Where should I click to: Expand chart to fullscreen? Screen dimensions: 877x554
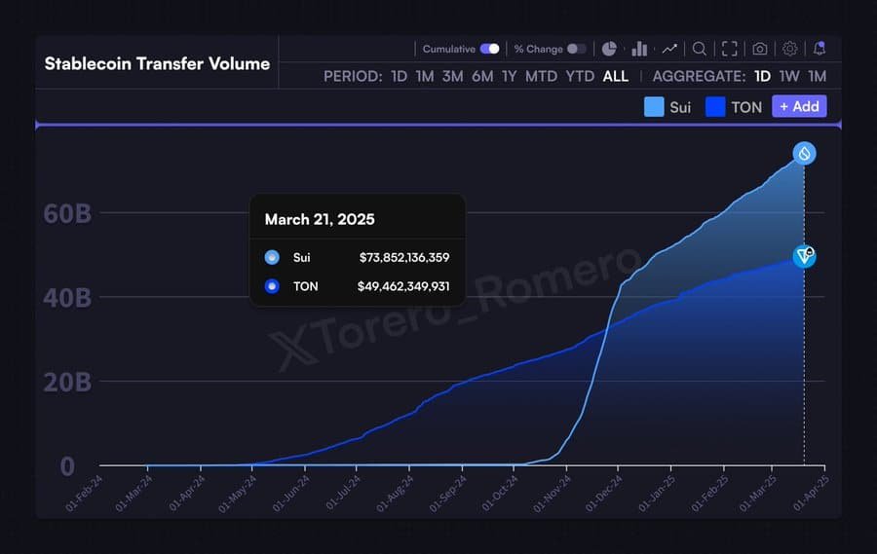(730, 49)
